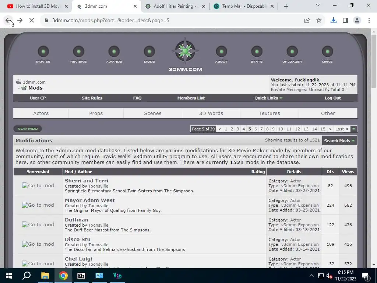Open the Sherri and Terri mod
This screenshot has height=283, width=377.
[87, 181]
